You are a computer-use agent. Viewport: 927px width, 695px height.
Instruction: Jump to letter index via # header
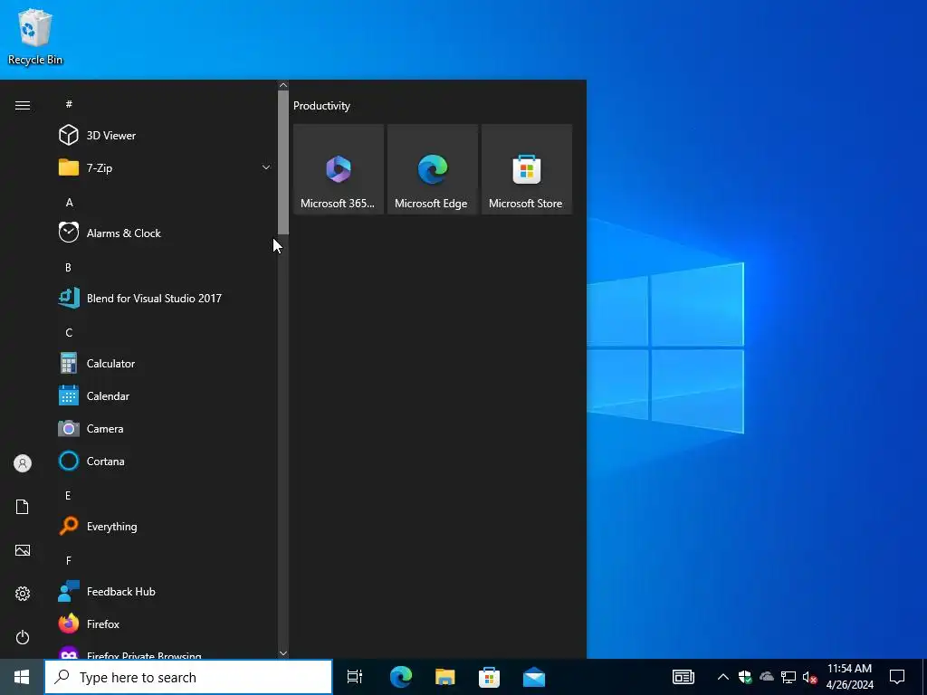coord(69,104)
